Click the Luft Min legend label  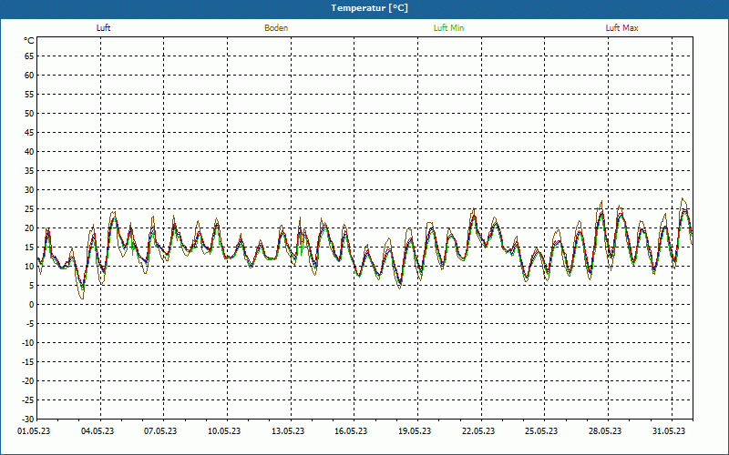pos(448,28)
